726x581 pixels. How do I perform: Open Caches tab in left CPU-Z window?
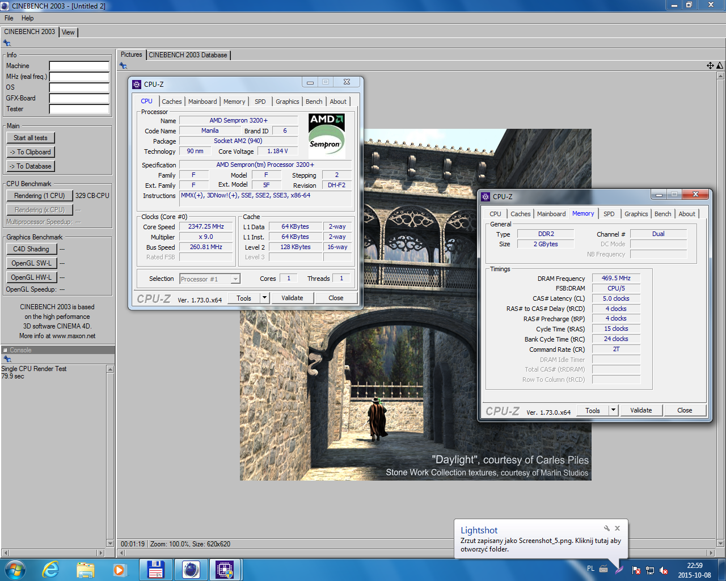(172, 102)
